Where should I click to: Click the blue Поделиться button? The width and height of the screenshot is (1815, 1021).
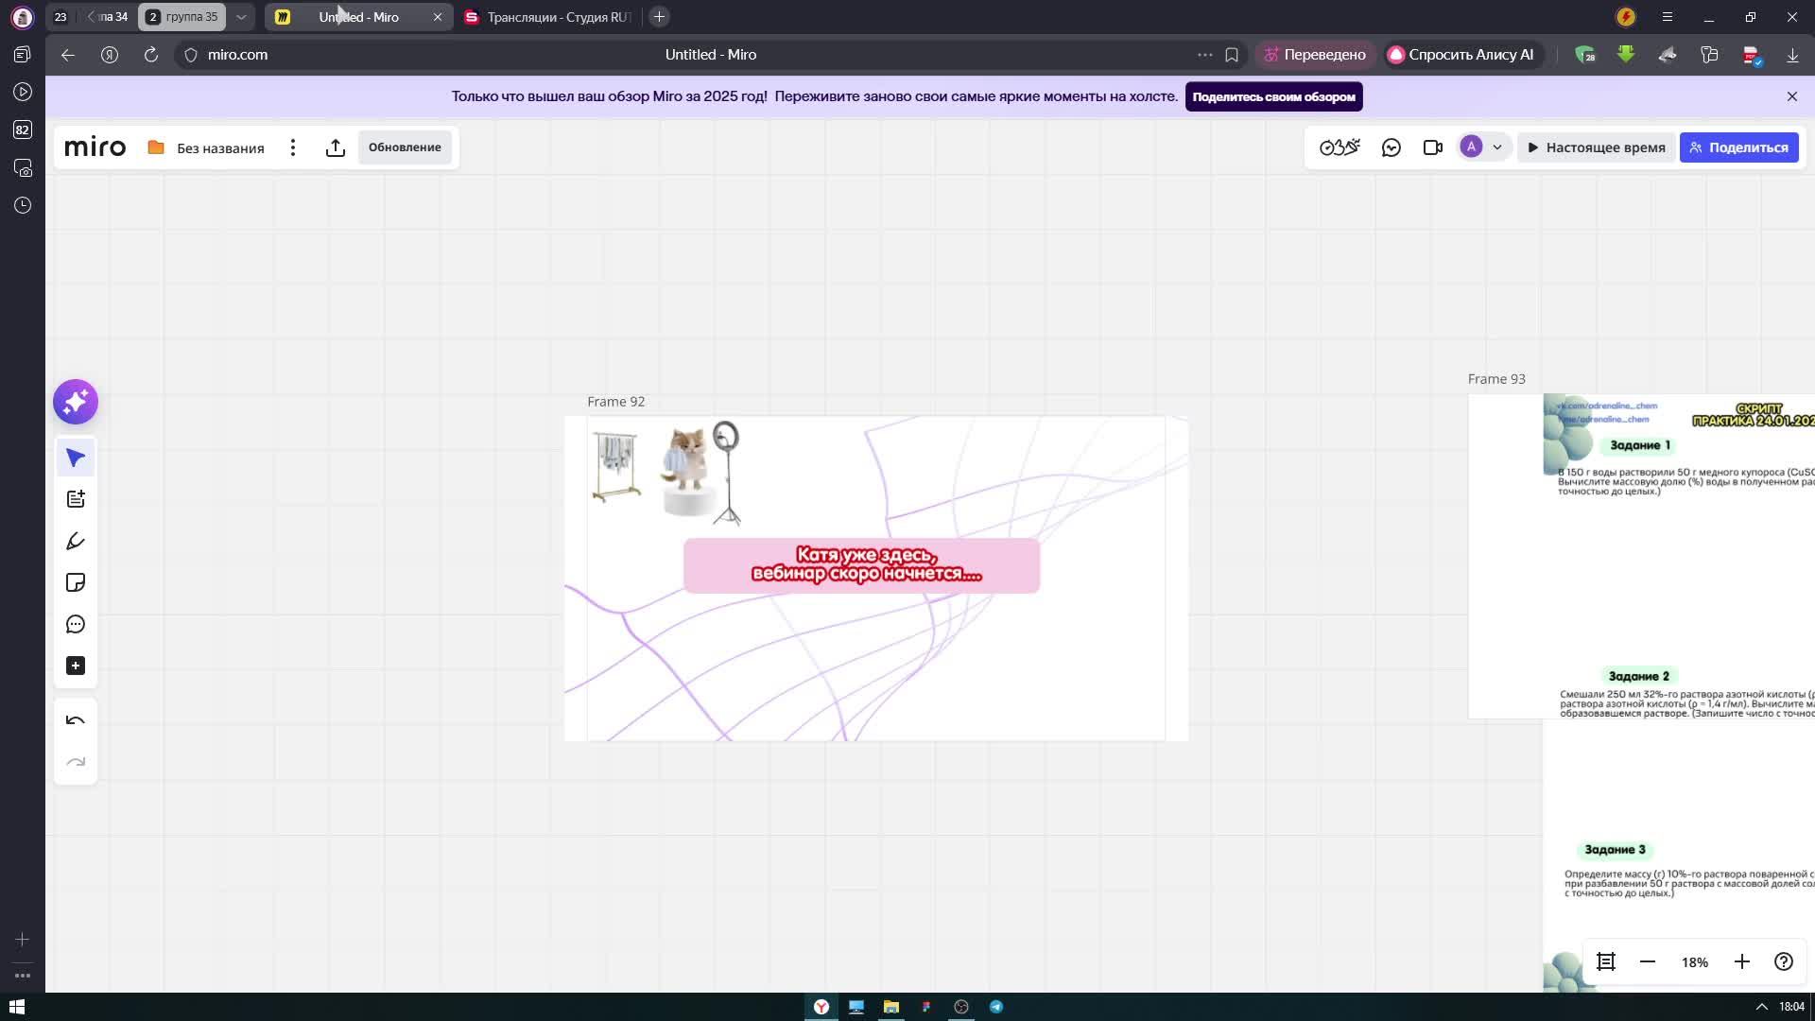[1738, 147]
